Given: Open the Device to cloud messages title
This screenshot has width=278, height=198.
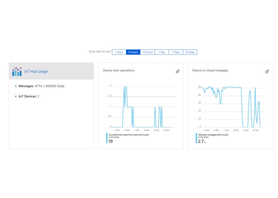Looking at the screenshot, I should click(210, 70).
